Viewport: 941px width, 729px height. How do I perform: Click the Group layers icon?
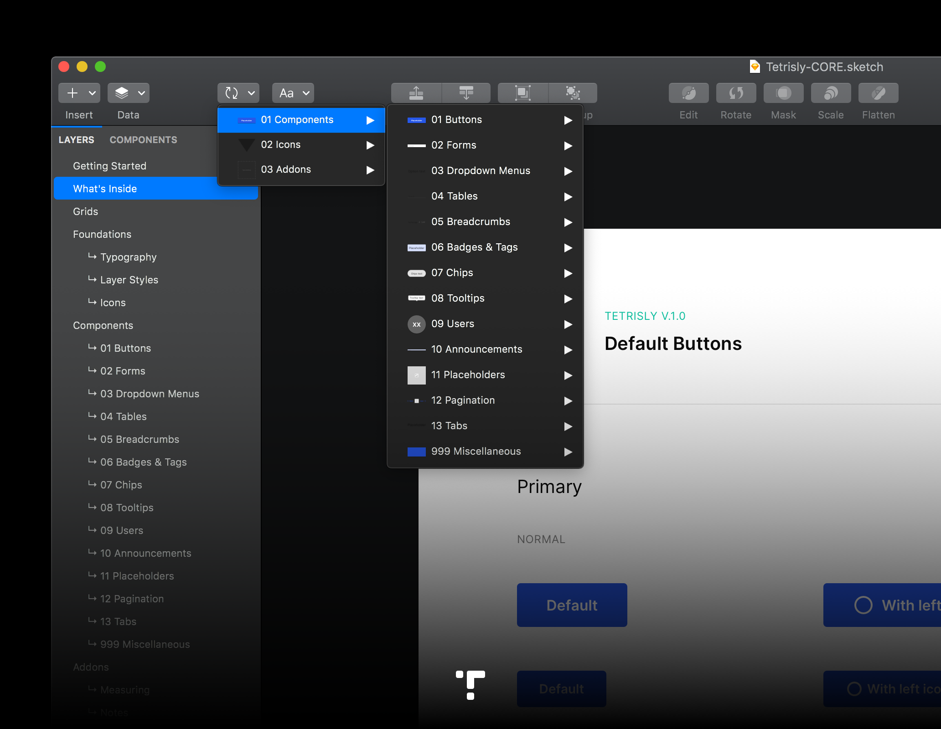point(522,93)
